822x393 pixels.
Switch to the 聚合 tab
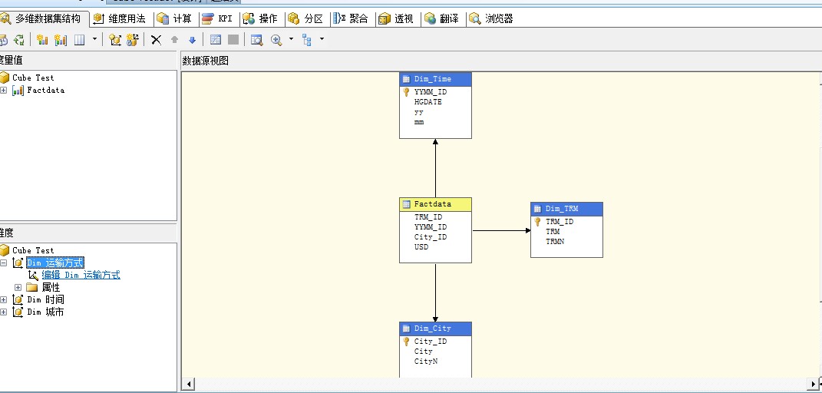[x=352, y=19]
